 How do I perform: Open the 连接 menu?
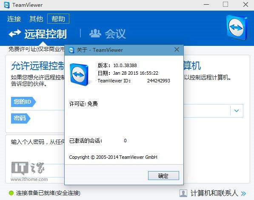[x=14, y=19]
